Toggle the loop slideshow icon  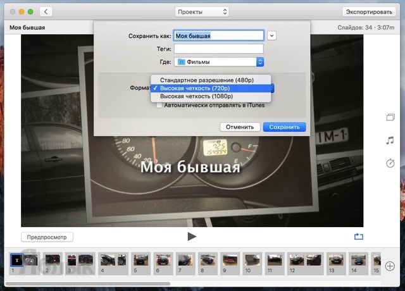[359, 237]
